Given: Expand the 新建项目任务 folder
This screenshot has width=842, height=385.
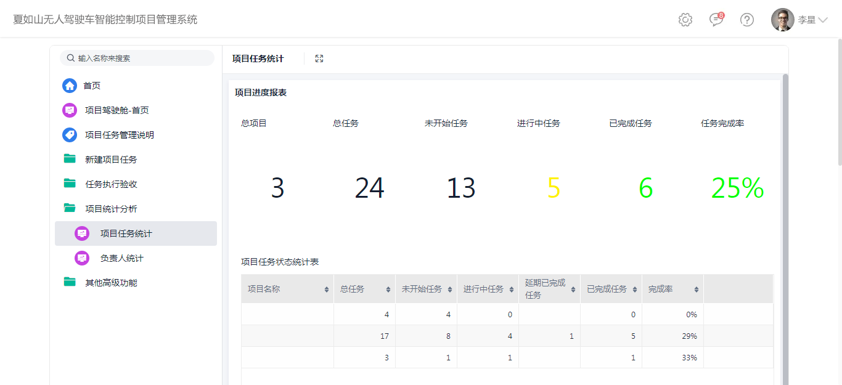Looking at the screenshot, I should (70, 160).
